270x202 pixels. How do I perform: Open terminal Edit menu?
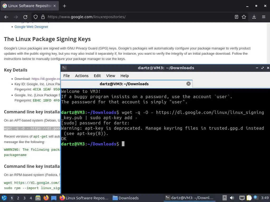coord(97,76)
